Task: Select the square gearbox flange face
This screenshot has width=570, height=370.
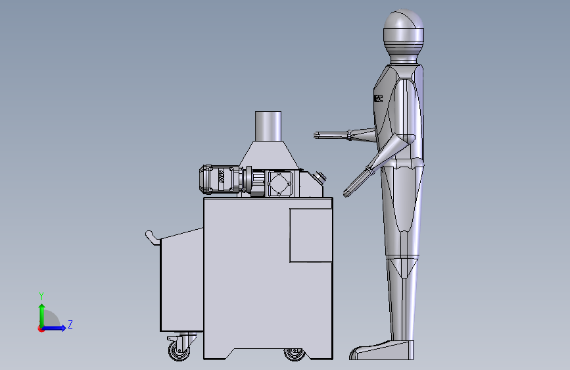Action: 280,184
